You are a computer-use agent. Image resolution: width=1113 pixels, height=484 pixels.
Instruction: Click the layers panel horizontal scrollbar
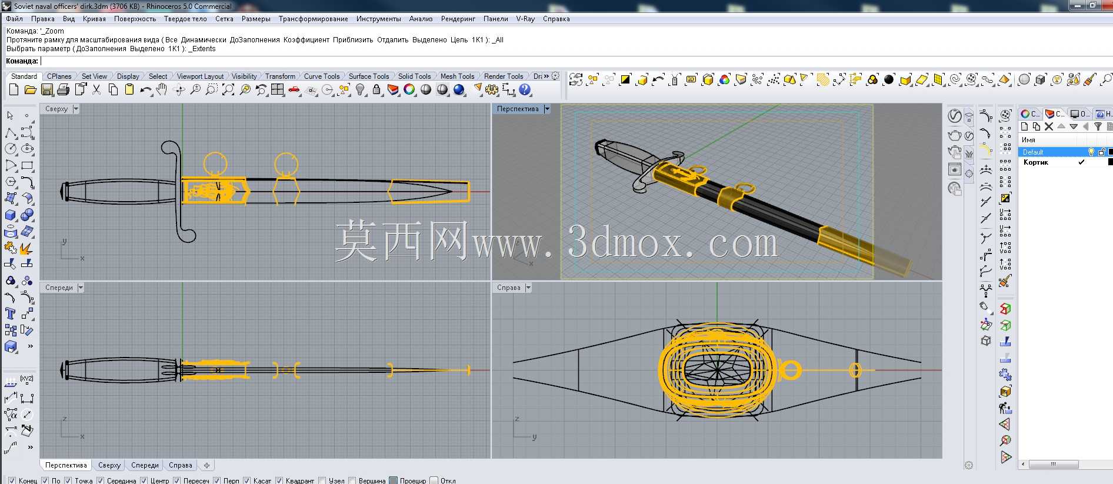click(1053, 464)
